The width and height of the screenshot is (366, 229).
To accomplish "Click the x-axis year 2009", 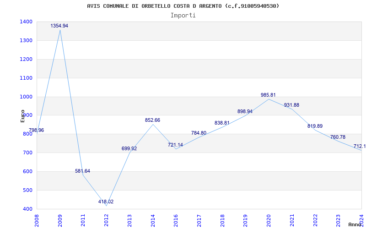I will pos(60,220).
